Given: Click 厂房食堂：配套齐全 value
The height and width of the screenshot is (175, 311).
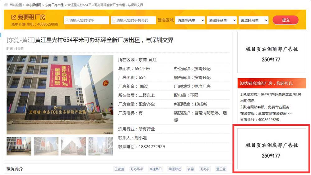Looking at the screenshot, I should pos(147,104).
